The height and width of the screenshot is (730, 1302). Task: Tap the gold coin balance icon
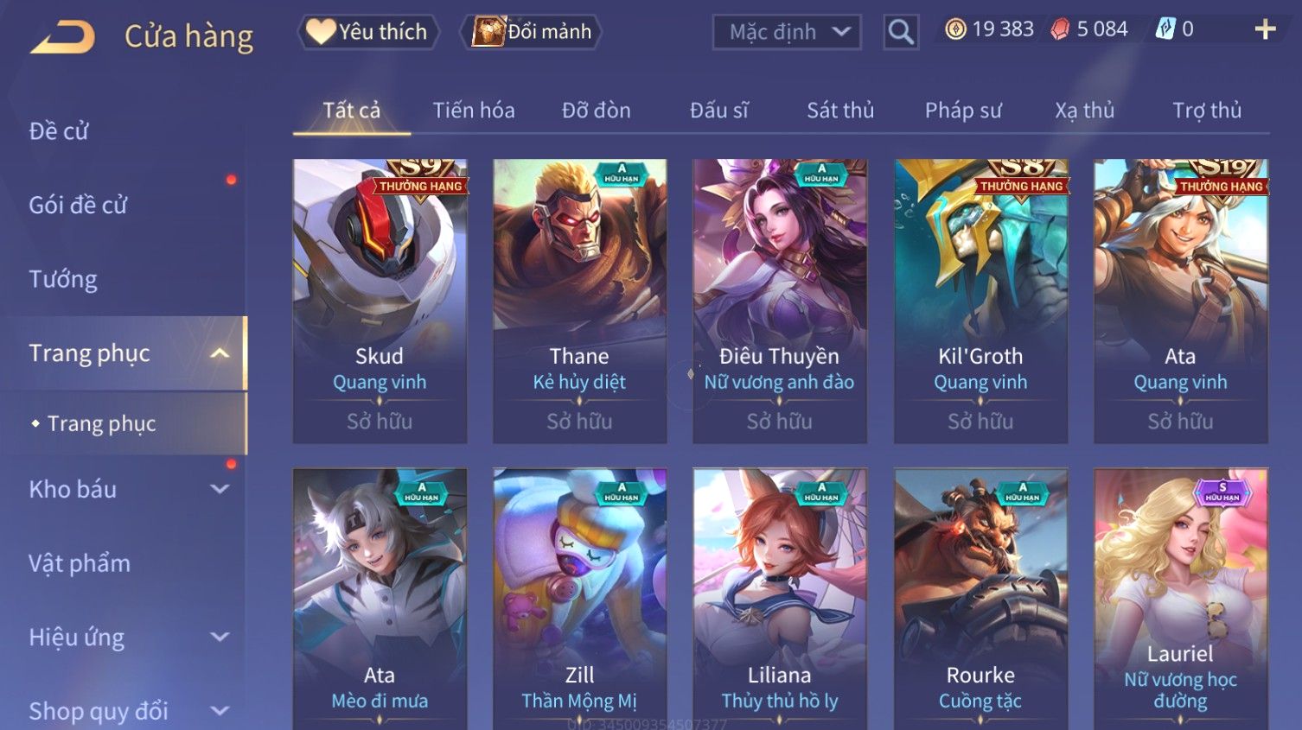(x=955, y=29)
